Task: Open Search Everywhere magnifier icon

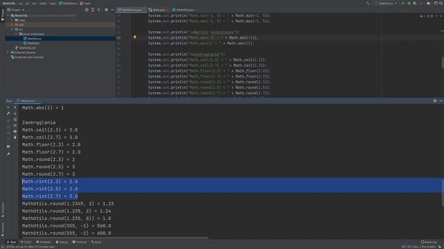Action: (441, 3)
